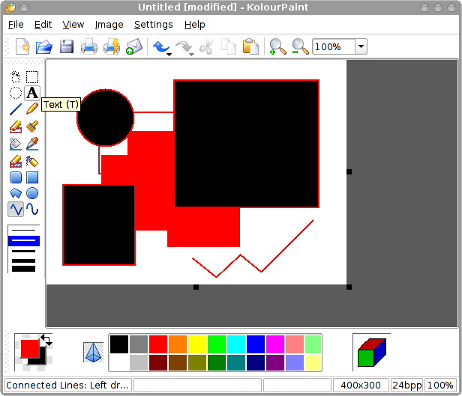Expand the Undo history dropdown arrow
This screenshot has height=396, width=462.
[x=169, y=53]
